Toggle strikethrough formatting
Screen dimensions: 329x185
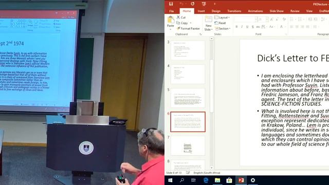click(x=258, y=27)
